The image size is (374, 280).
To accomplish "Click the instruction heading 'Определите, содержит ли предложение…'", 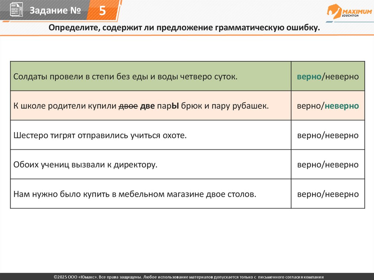I will (184, 28).
